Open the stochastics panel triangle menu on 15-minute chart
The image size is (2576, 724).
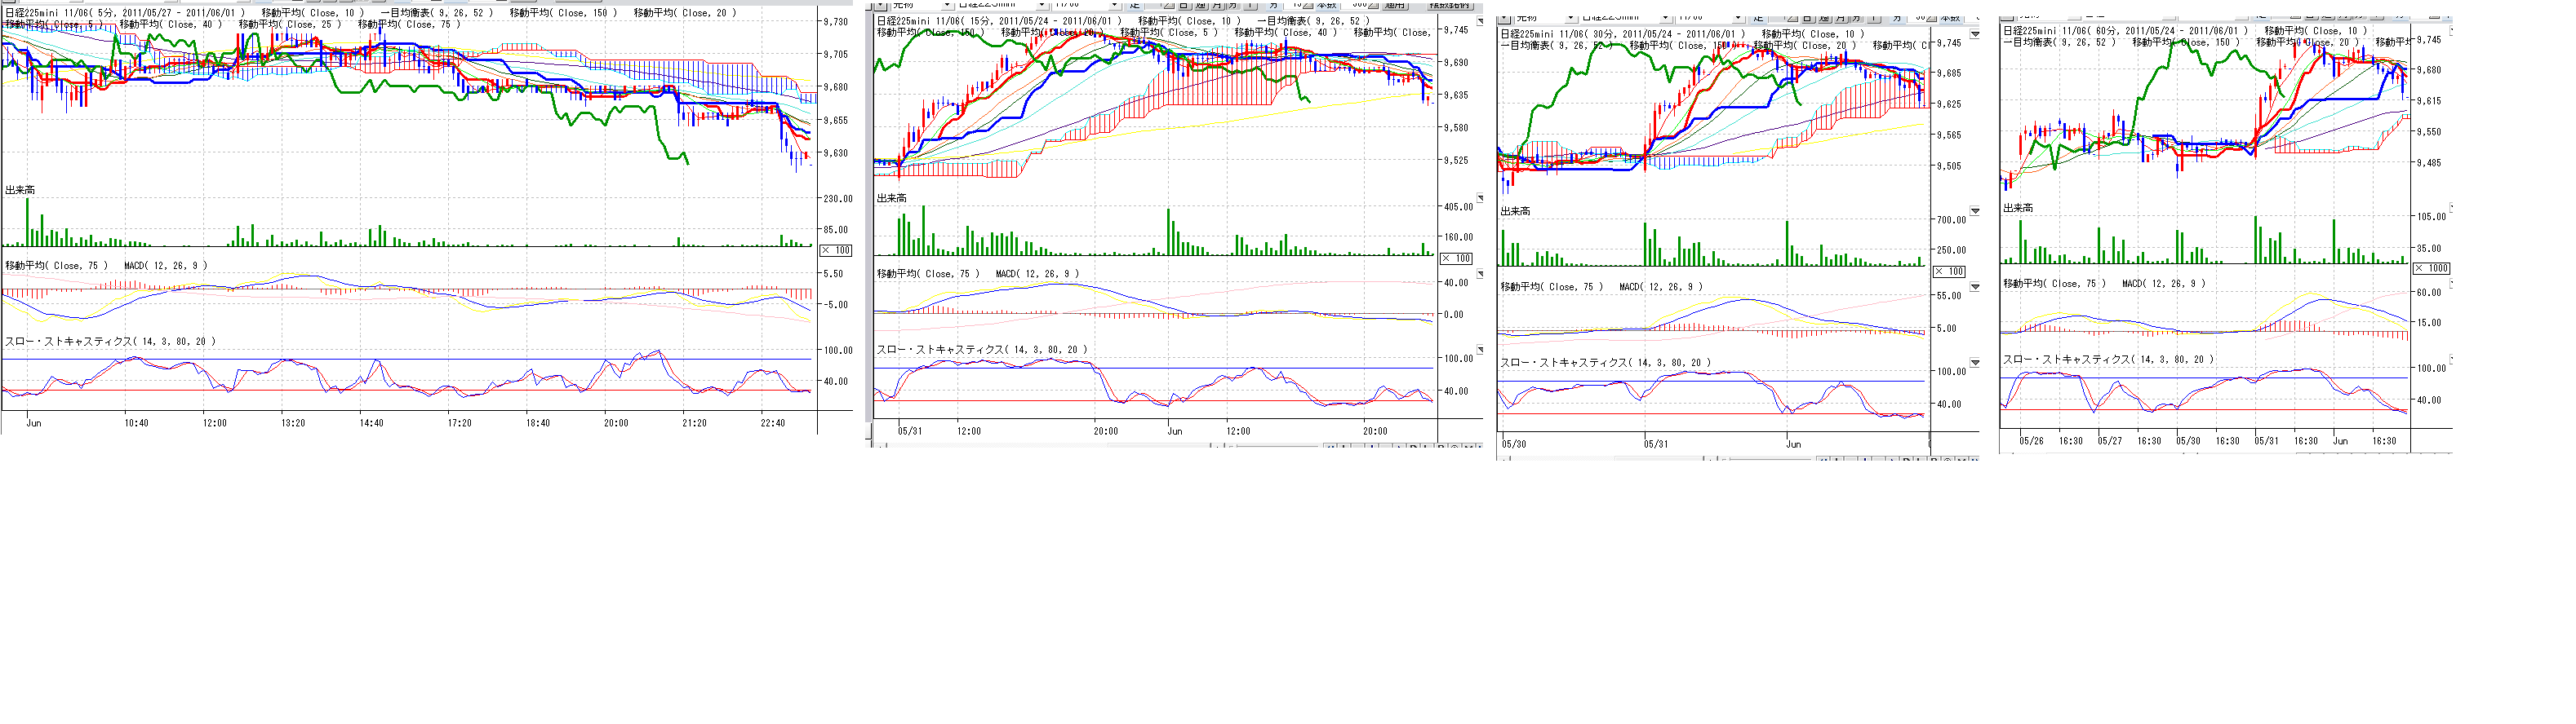[x=1480, y=351]
